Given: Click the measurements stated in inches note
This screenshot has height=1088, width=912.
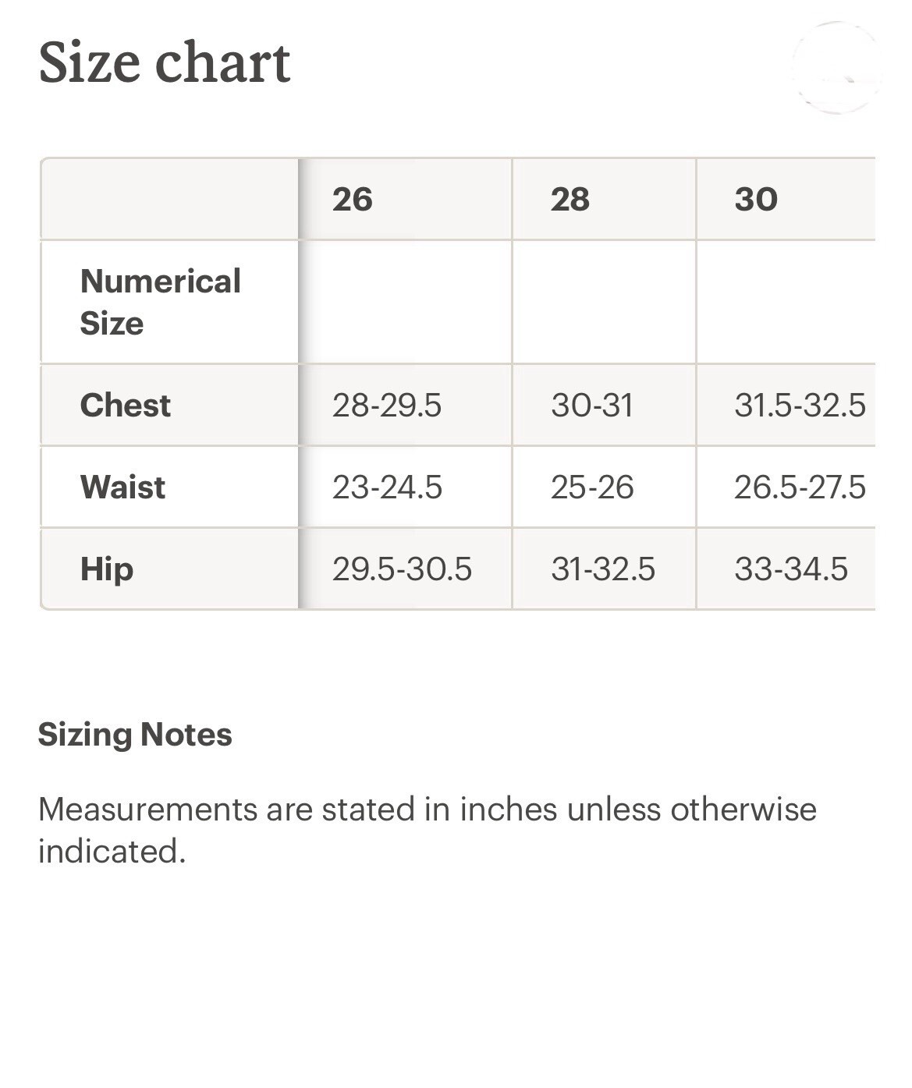Looking at the screenshot, I should click(428, 831).
